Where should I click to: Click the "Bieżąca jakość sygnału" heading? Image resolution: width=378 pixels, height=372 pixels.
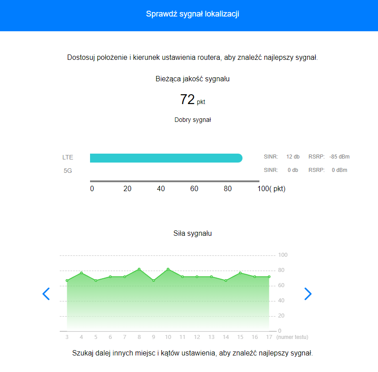click(193, 79)
